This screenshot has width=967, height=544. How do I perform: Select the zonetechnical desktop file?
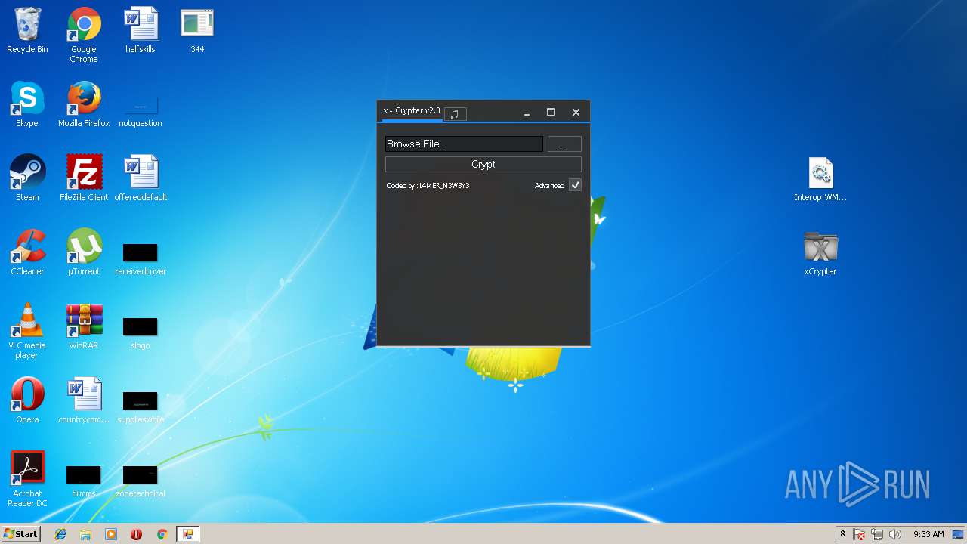(x=141, y=481)
